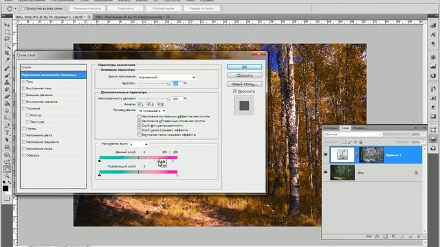440x247 pixels.
Task: Enable the Тень style checkbox
Action: (24, 82)
